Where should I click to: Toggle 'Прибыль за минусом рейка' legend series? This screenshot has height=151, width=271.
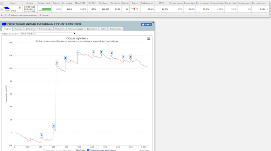tap(55, 150)
